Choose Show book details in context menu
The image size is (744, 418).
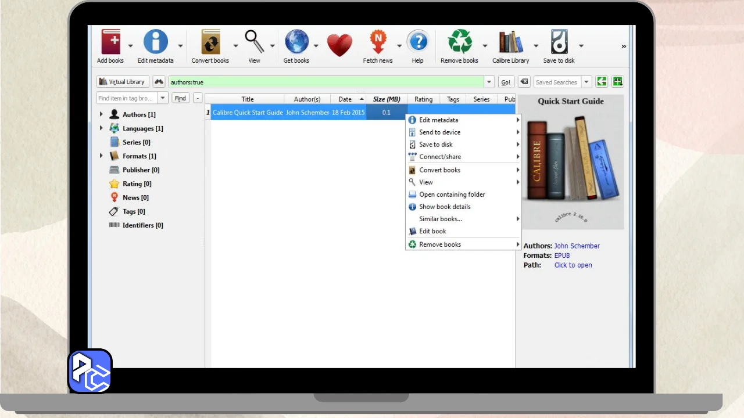(x=445, y=207)
